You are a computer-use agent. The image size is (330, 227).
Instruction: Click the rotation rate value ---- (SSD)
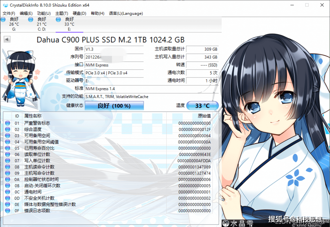tap(202, 65)
